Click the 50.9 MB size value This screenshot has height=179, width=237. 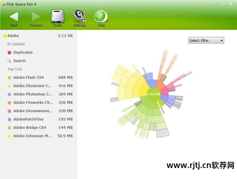[x=65, y=136]
